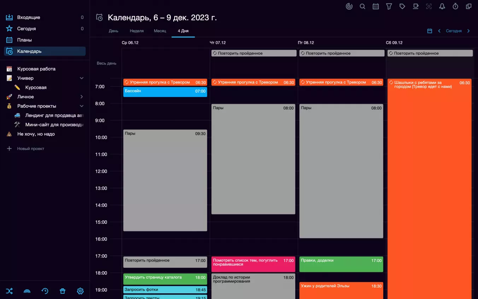Go to next period with right arrow

468,31
